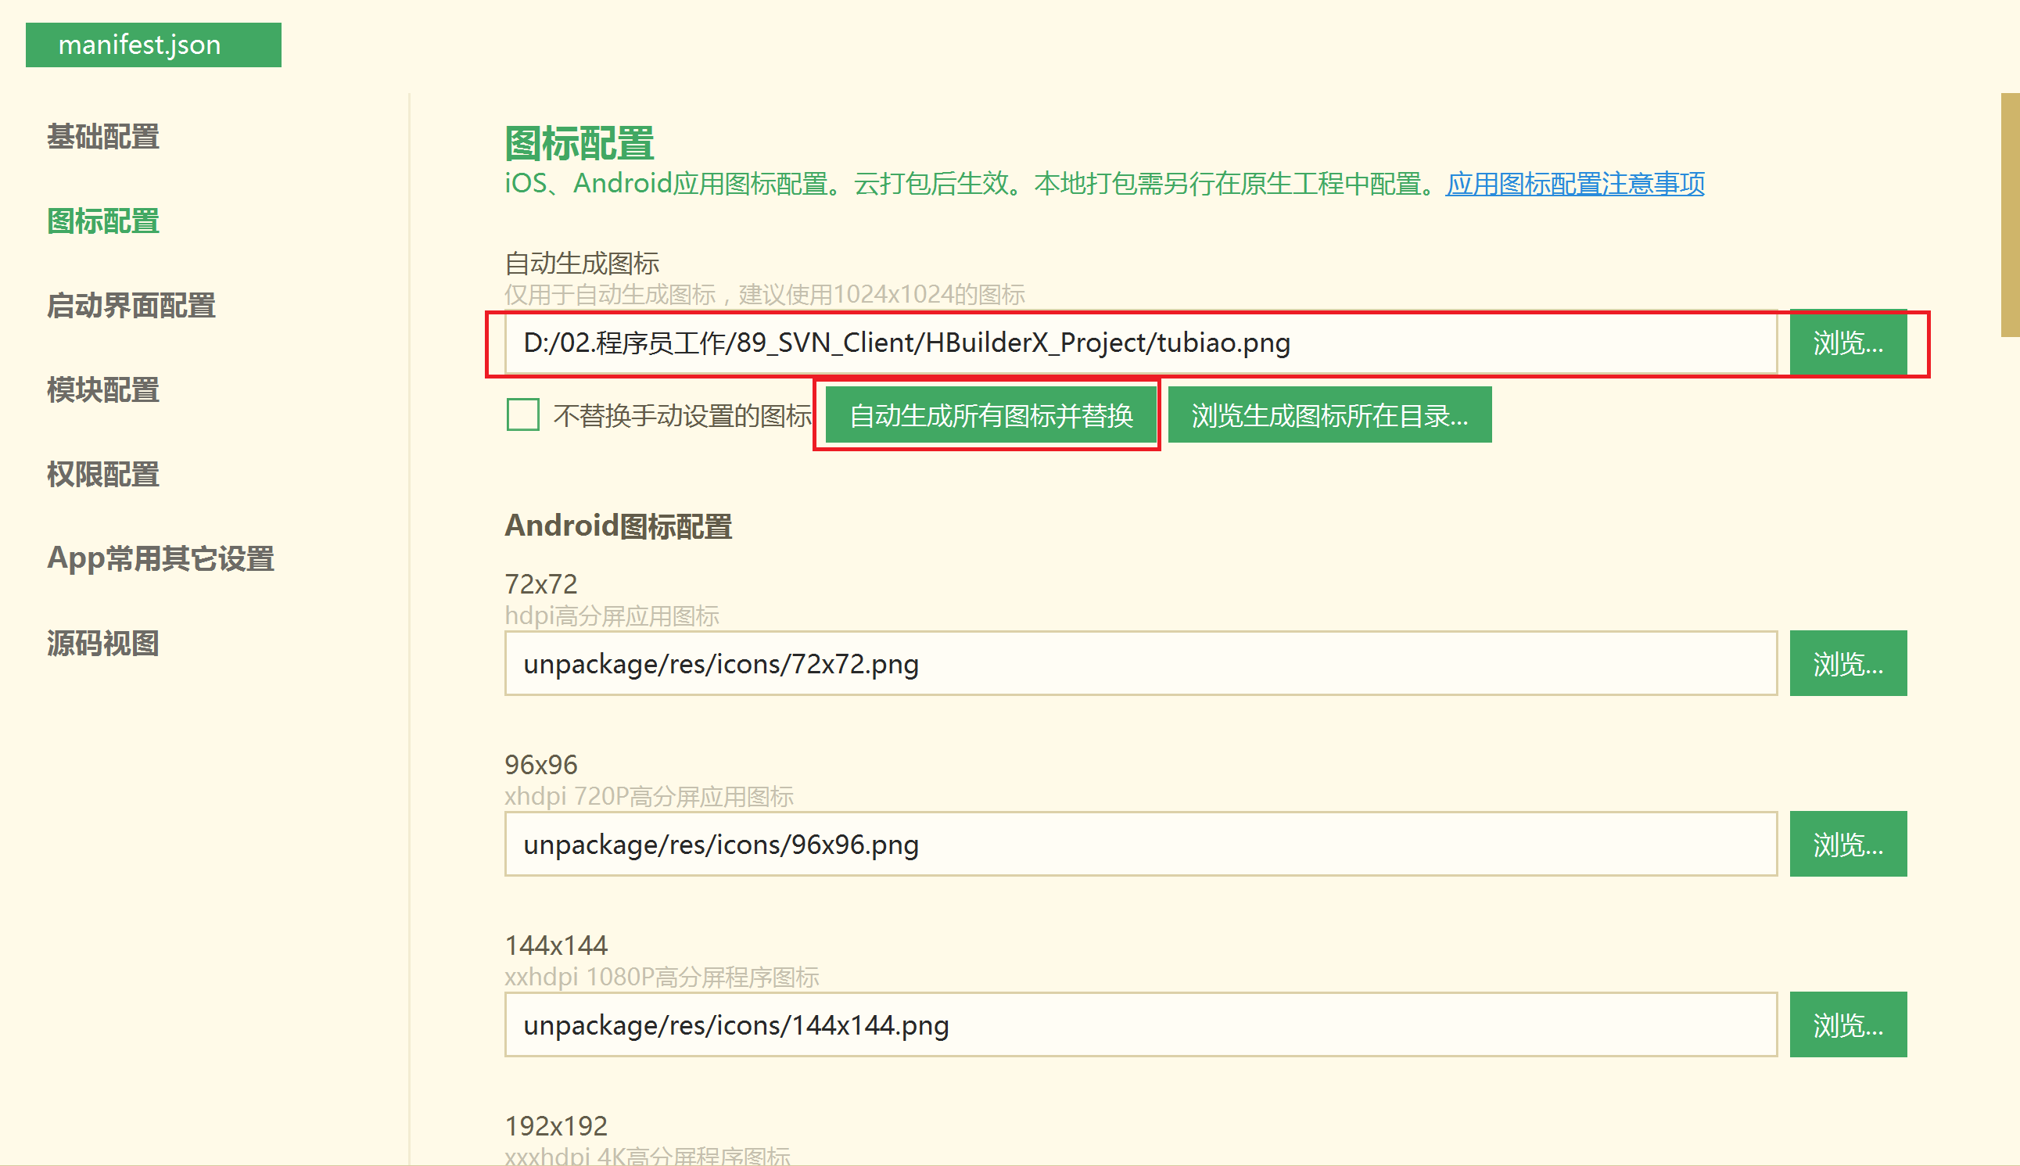2020x1166 pixels.
Task: Click the 96x96.png path field
Action: click(x=1140, y=844)
